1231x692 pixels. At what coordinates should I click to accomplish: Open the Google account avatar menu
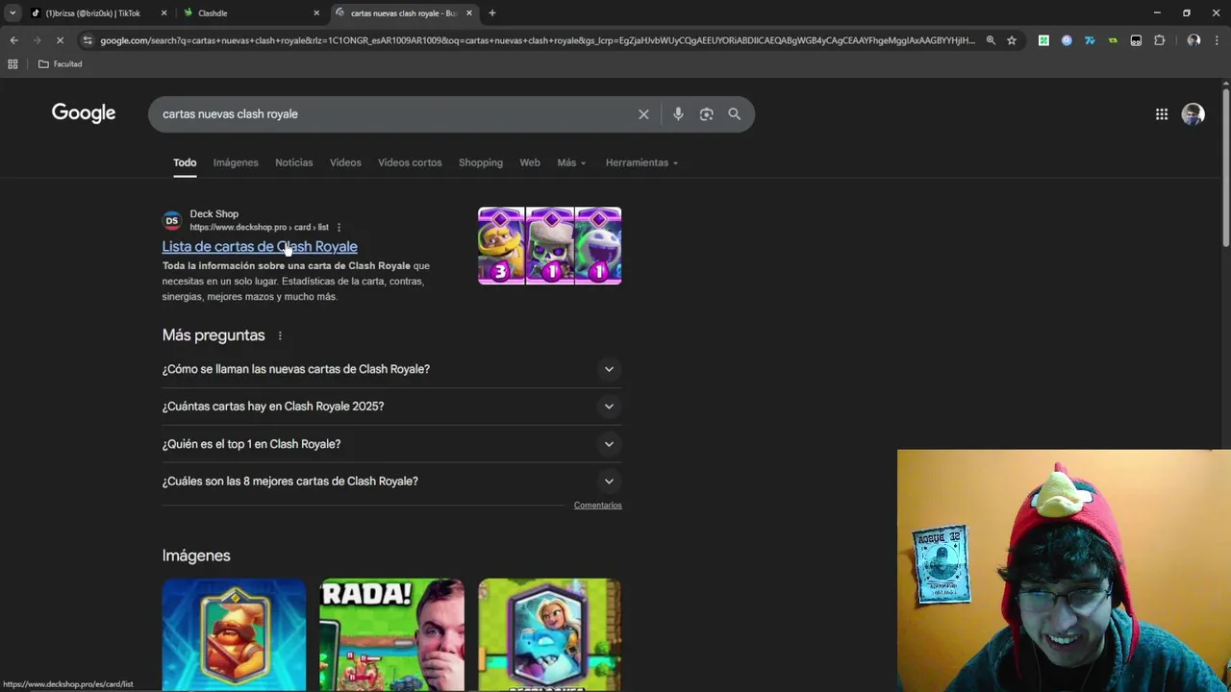pyautogui.click(x=1193, y=114)
